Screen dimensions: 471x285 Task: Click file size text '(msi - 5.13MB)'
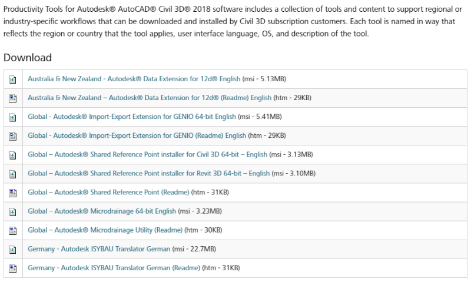[264, 79]
